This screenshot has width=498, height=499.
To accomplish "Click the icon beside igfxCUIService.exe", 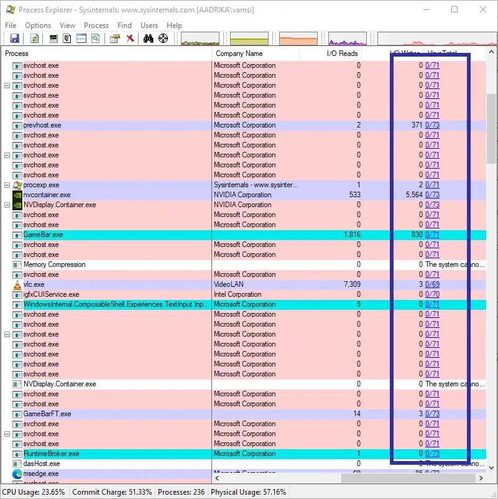I will coord(17,295).
